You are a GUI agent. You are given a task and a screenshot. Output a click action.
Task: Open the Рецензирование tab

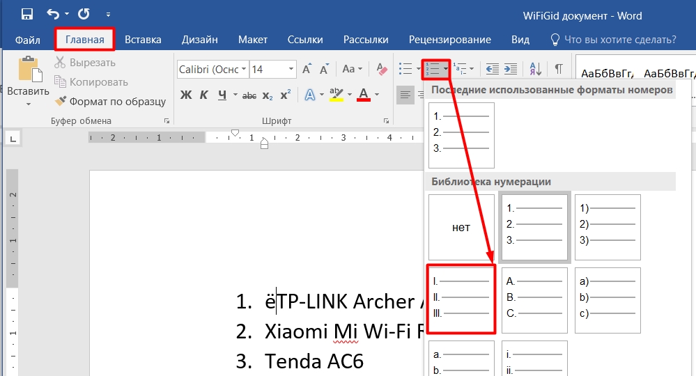449,40
